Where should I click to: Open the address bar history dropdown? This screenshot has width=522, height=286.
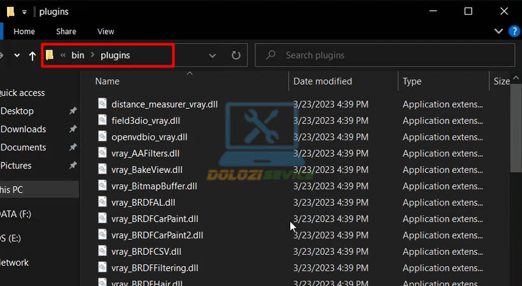pyautogui.click(x=213, y=55)
